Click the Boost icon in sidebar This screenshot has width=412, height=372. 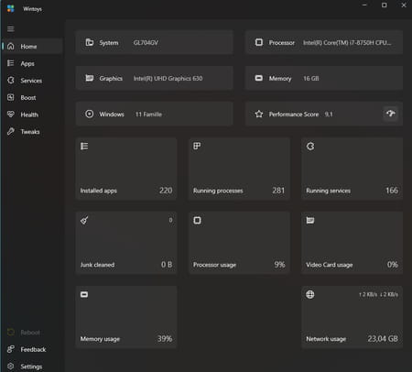click(11, 97)
